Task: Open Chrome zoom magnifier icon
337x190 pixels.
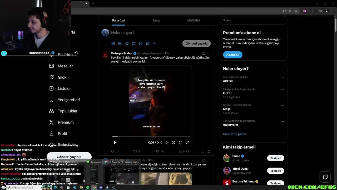Action: click(290, 11)
